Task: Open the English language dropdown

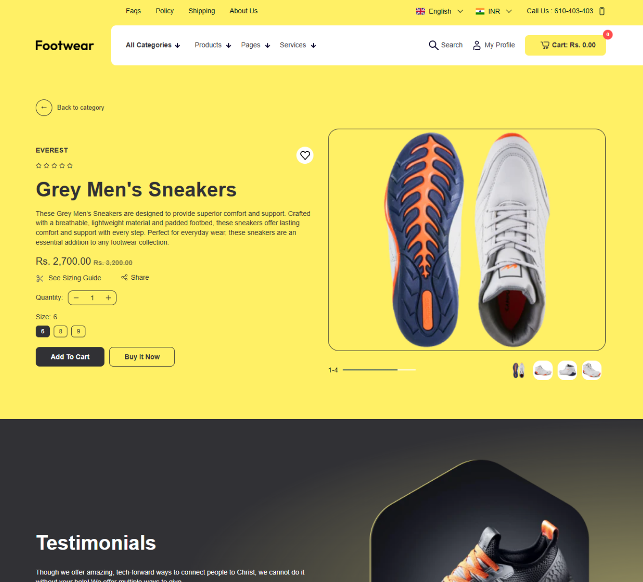Action: coord(440,11)
